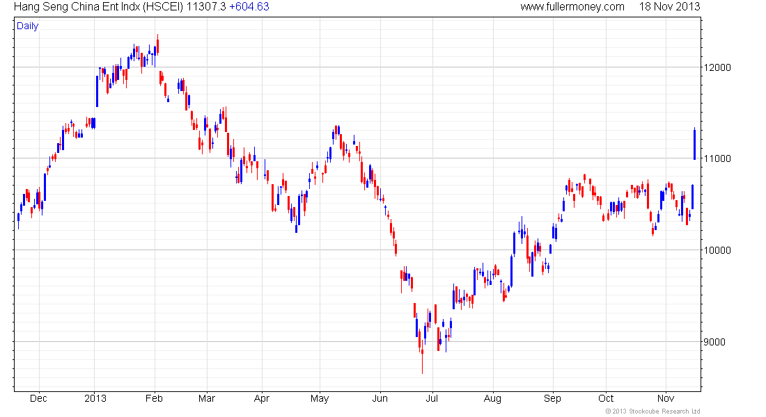Click the copyright 'Stockcube Research Ltd' text
Viewport: 766px width, 417px height.
point(664,411)
